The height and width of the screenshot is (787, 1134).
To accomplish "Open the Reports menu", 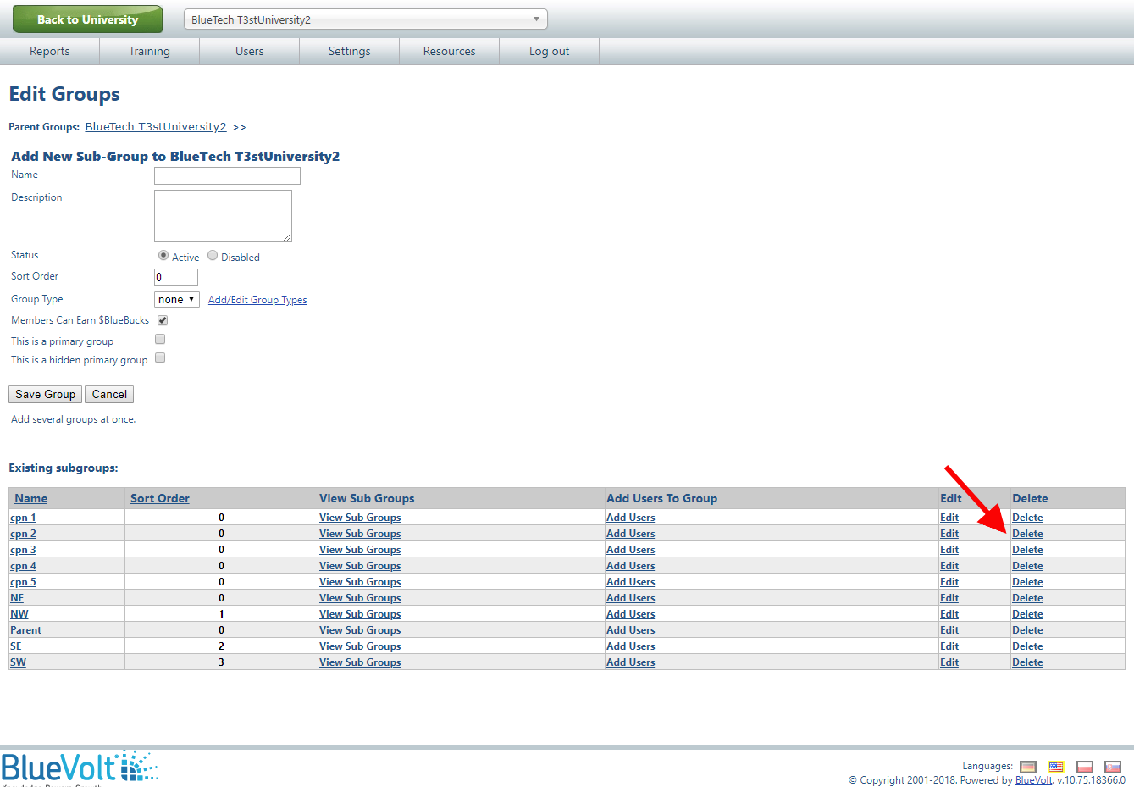I will [x=50, y=51].
